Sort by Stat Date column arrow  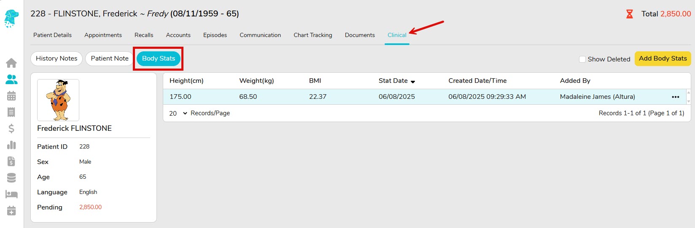point(413,82)
